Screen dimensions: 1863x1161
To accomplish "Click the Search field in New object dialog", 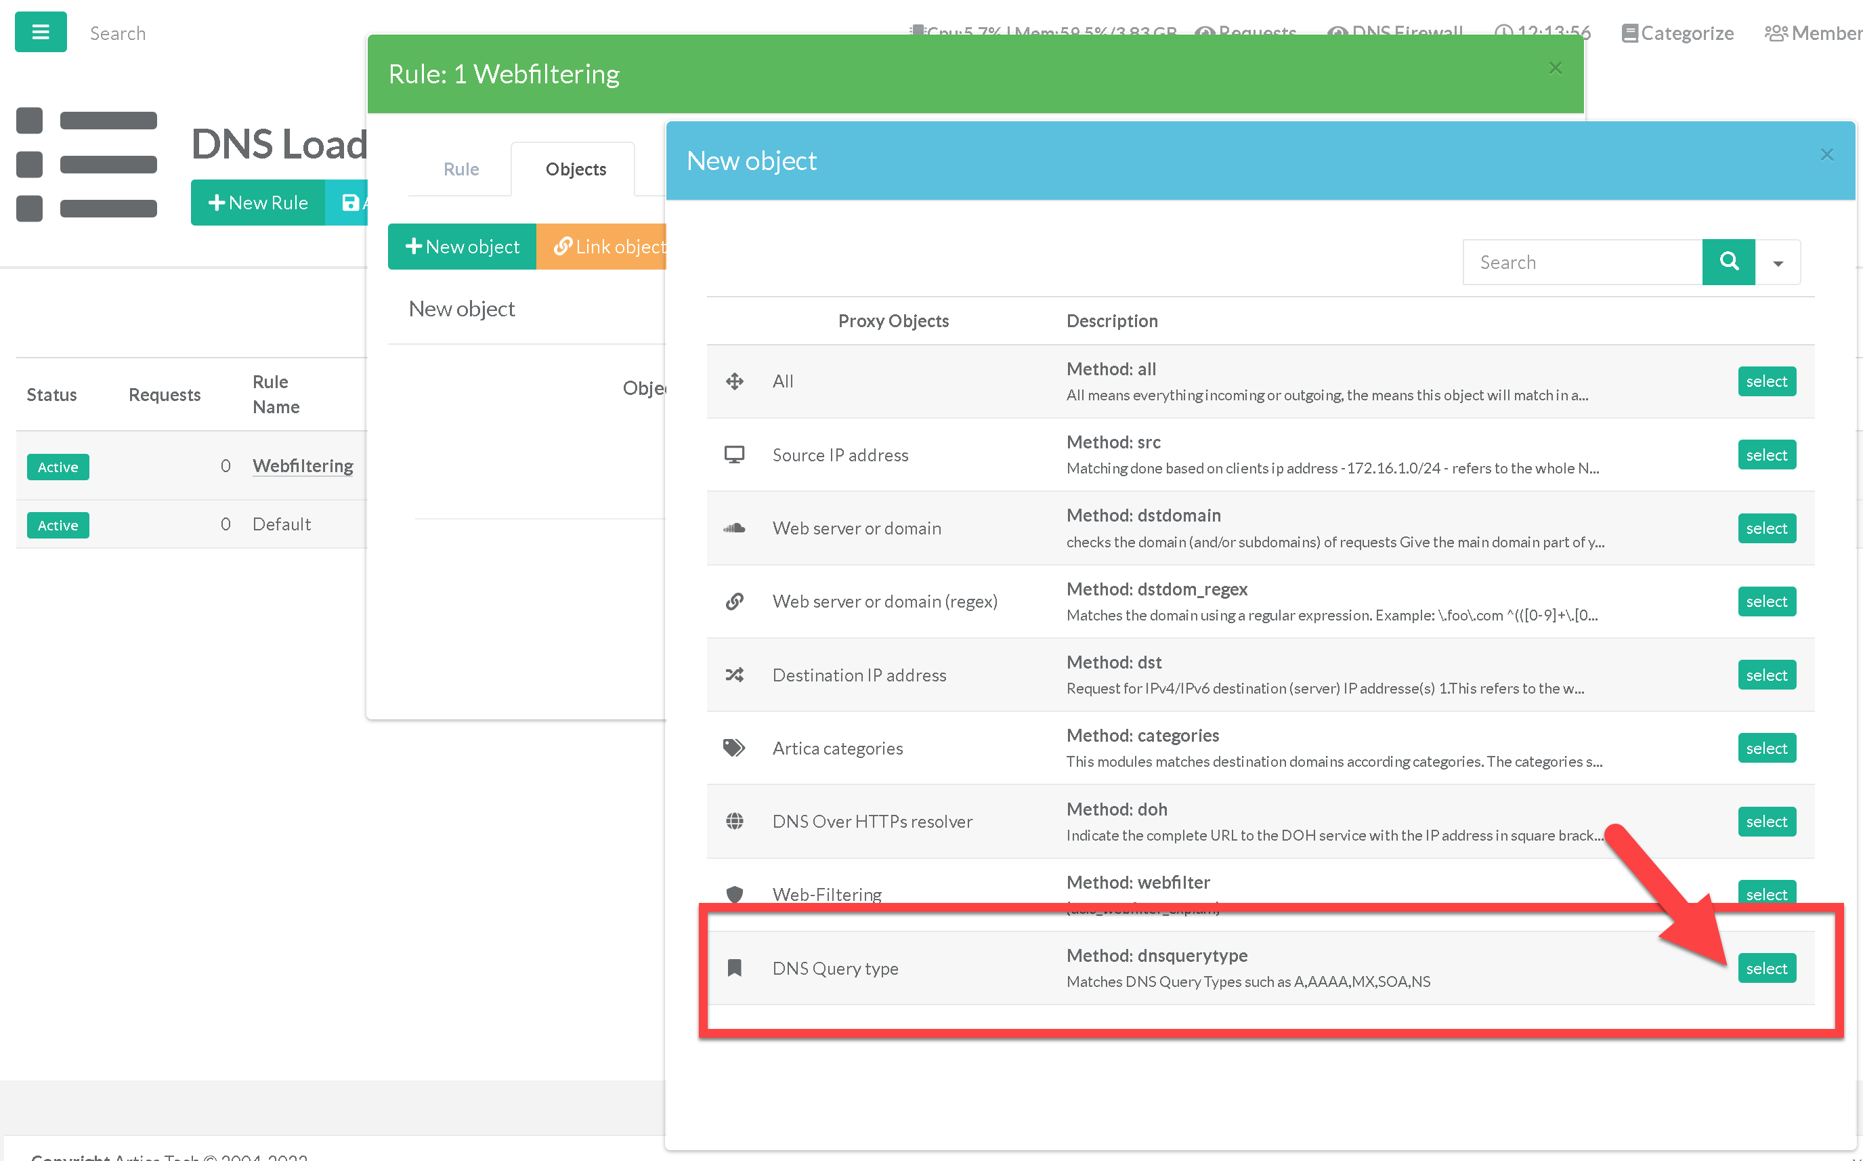I will click(x=1581, y=263).
